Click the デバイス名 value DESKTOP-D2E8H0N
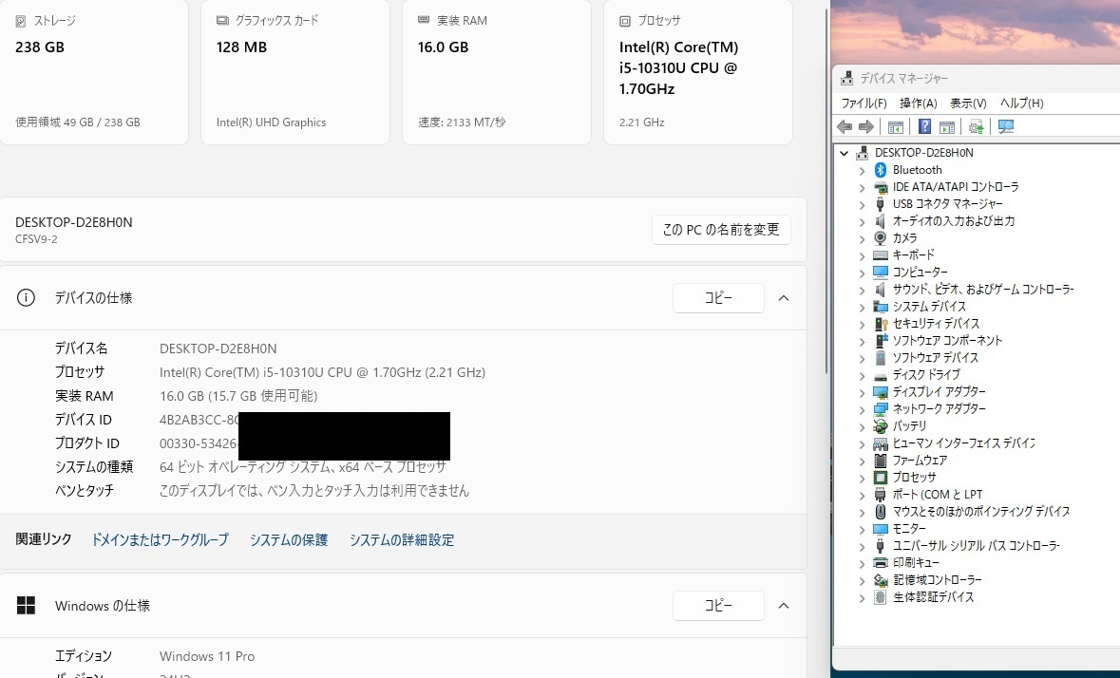This screenshot has width=1120, height=678. point(218,348)
